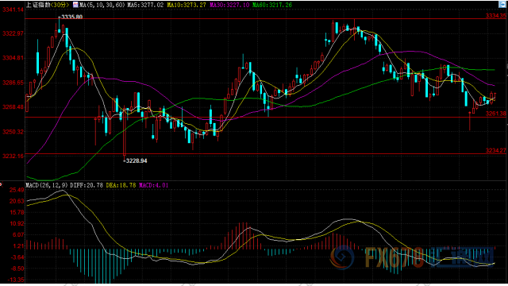This screenshot has width=508, height=286.
Task: Click the 20.63 MACD axis label
Action: [x=17, y=201]
